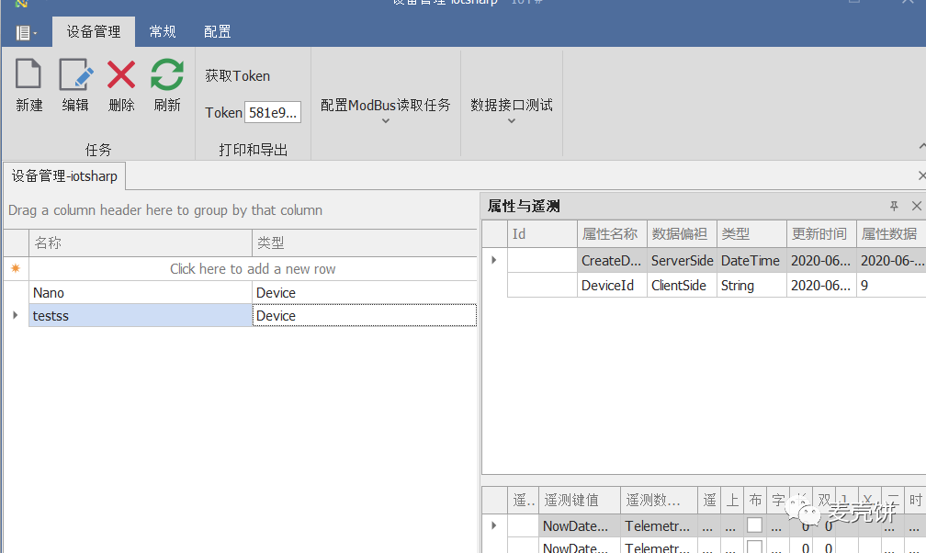
Task: Click the DateTime type cell
Action: (x=751, y=260)
